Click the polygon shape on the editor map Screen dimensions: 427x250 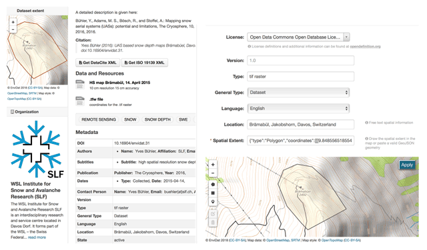pos(312,197)
